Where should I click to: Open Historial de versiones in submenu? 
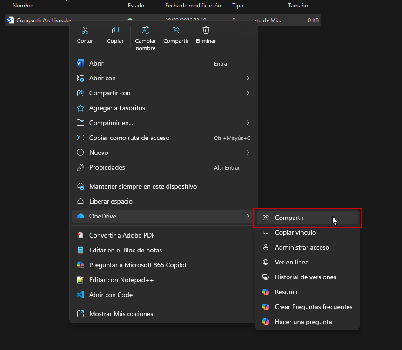tap(305, 277)
